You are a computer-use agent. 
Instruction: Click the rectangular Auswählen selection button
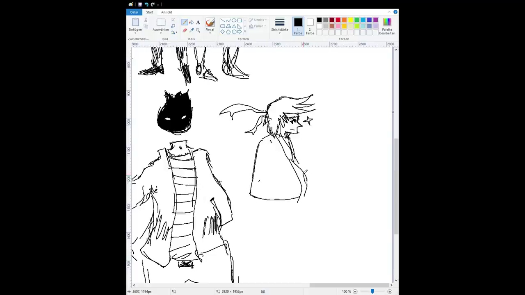[x=161, y=22]
